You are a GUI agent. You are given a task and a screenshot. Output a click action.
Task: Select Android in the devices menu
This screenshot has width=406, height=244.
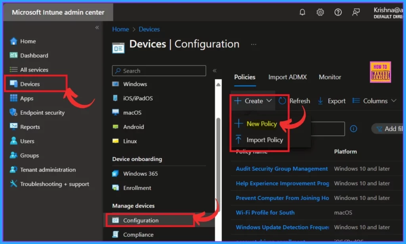[133, 127]
